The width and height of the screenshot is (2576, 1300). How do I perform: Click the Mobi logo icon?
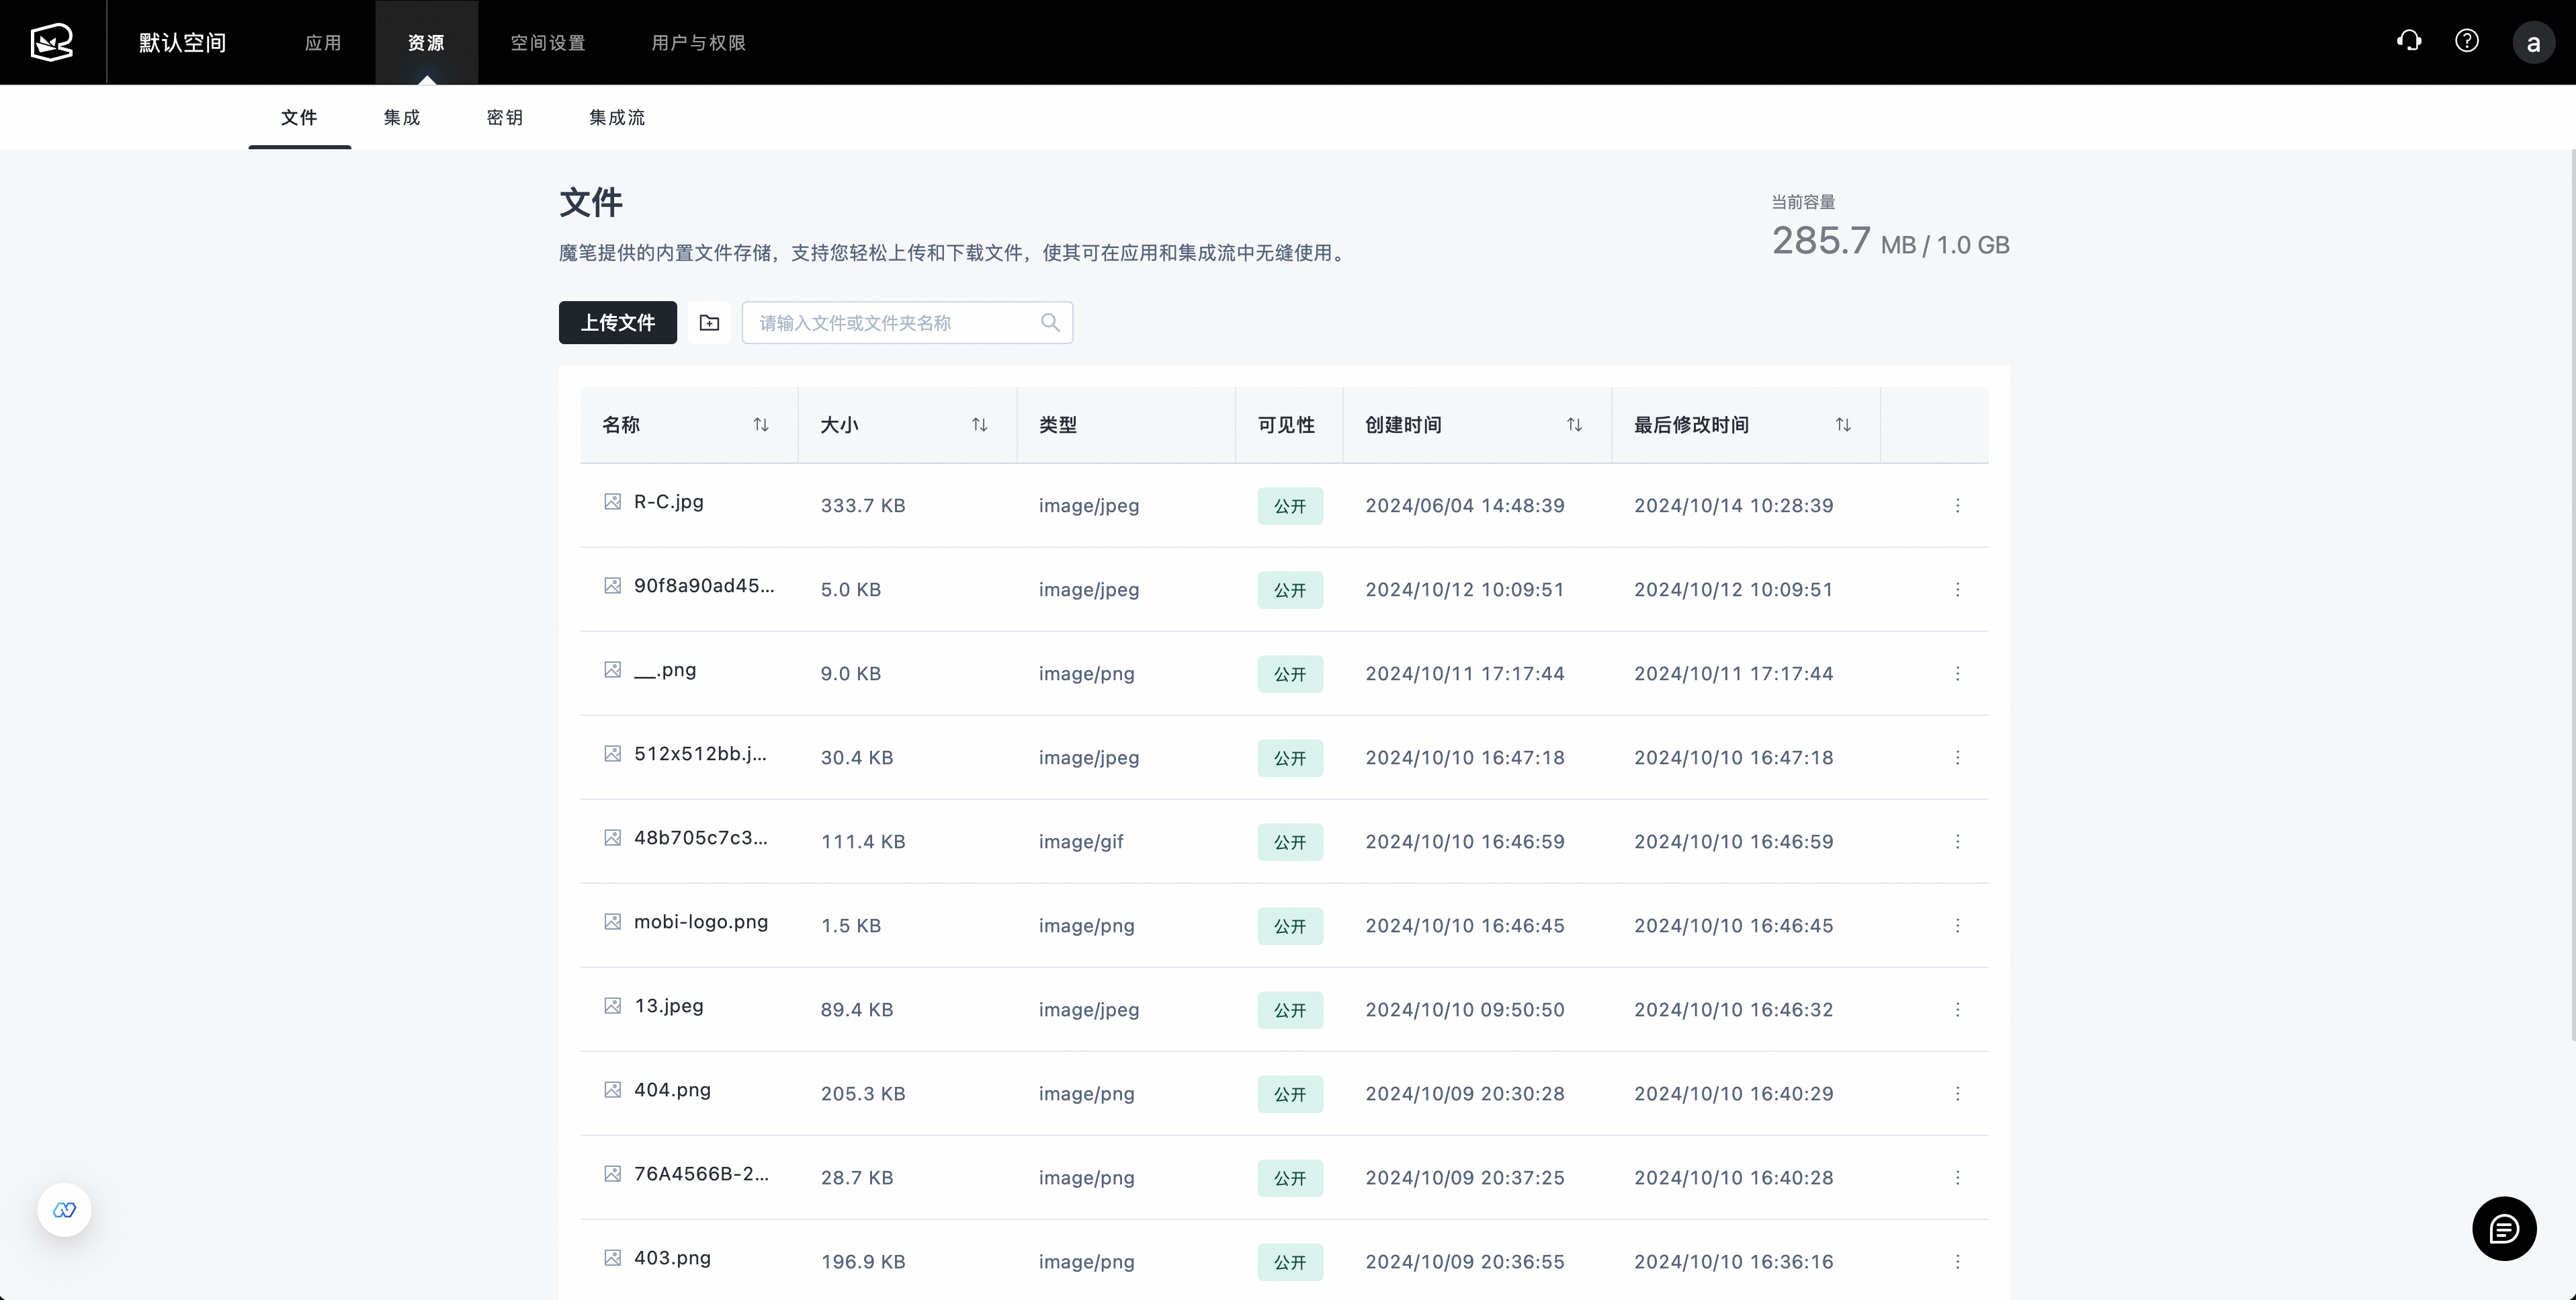click(52, 42)
